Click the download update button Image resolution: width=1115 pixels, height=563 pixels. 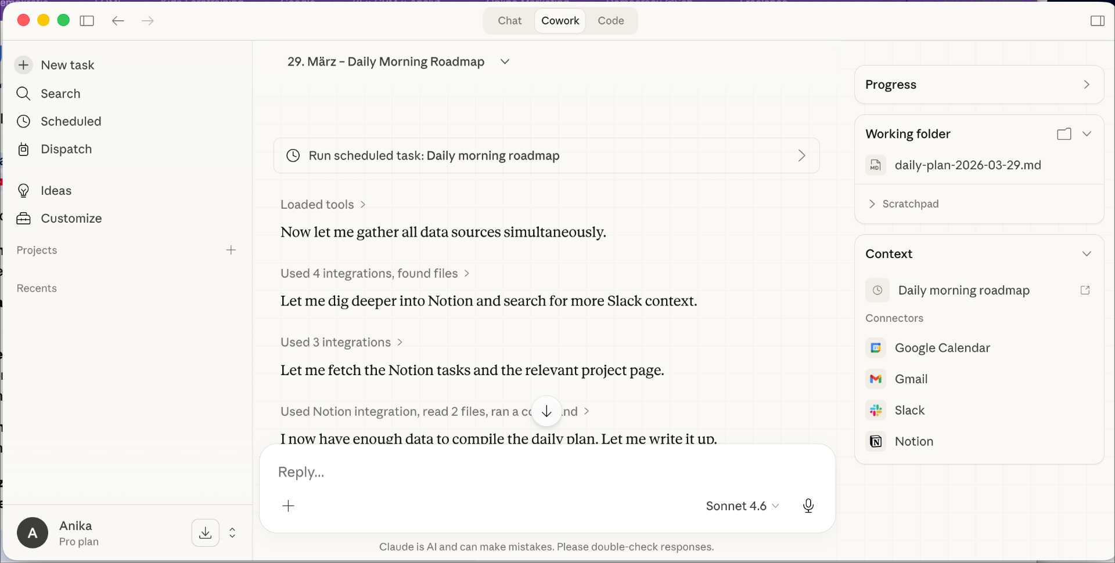[206, 533]
